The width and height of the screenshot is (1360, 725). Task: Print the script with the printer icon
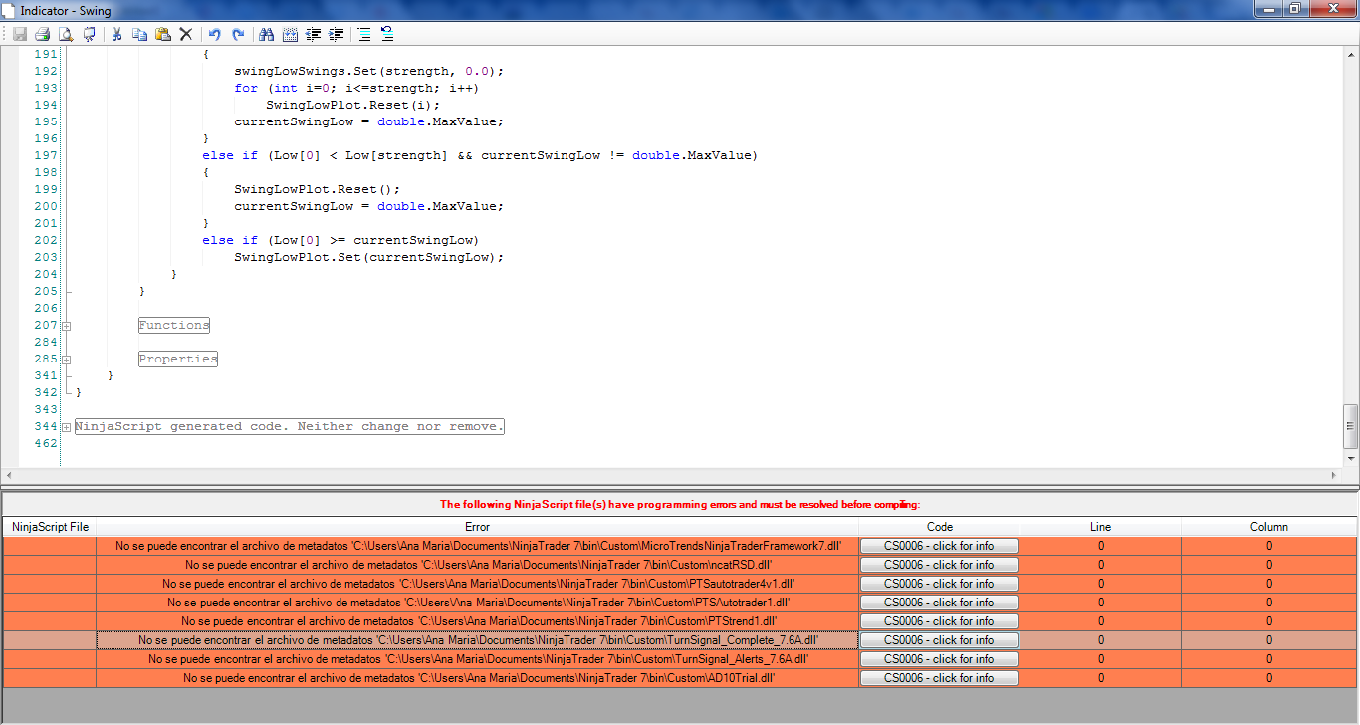click(x=42, y=34)
